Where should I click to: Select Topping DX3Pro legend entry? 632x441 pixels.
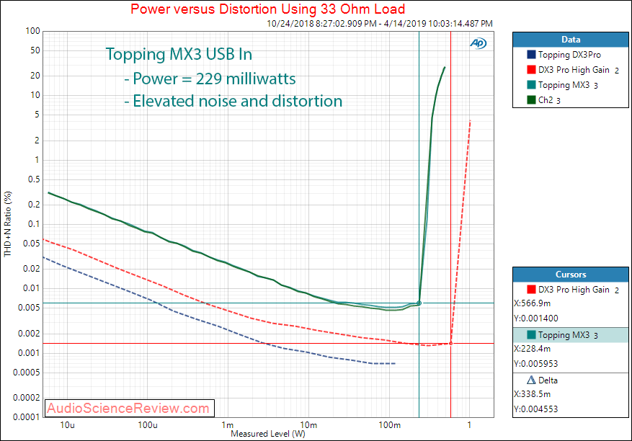pos(569,55)
